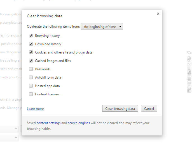192x143 pixels.
Task: Uncheck the Browsing history checkbox
Action: click(31, 36)
